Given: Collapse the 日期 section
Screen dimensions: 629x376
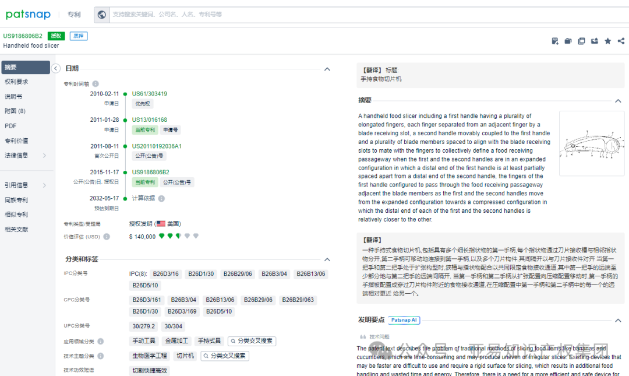Looking at the screenshot, I should pos(327,68).
